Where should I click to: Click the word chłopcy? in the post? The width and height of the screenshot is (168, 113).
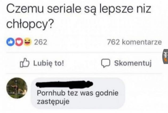(x=29, y=24)
